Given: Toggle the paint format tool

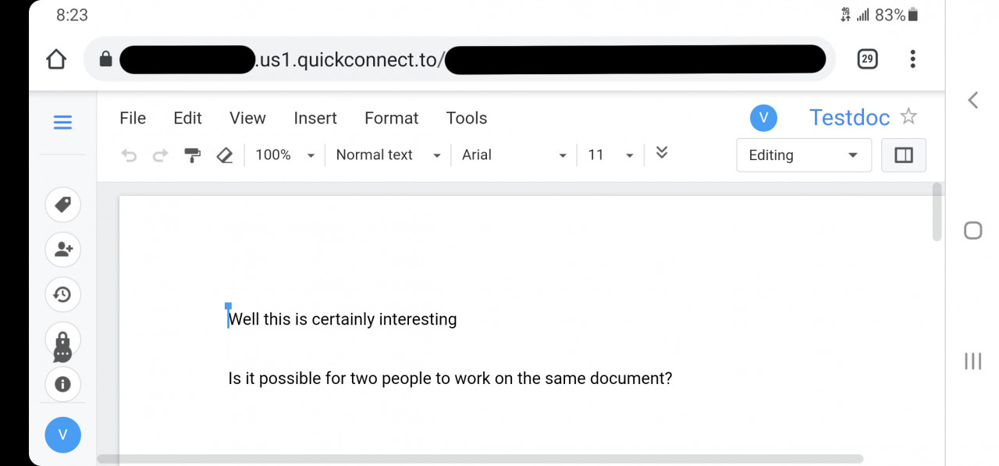Looking at the screenshot, I should point(193,155).
